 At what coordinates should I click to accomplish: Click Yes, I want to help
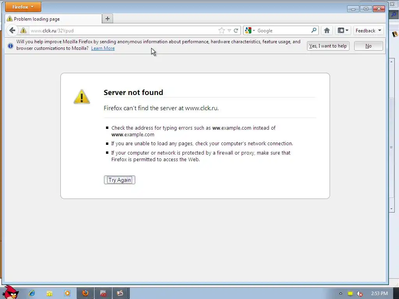(328, 46)
